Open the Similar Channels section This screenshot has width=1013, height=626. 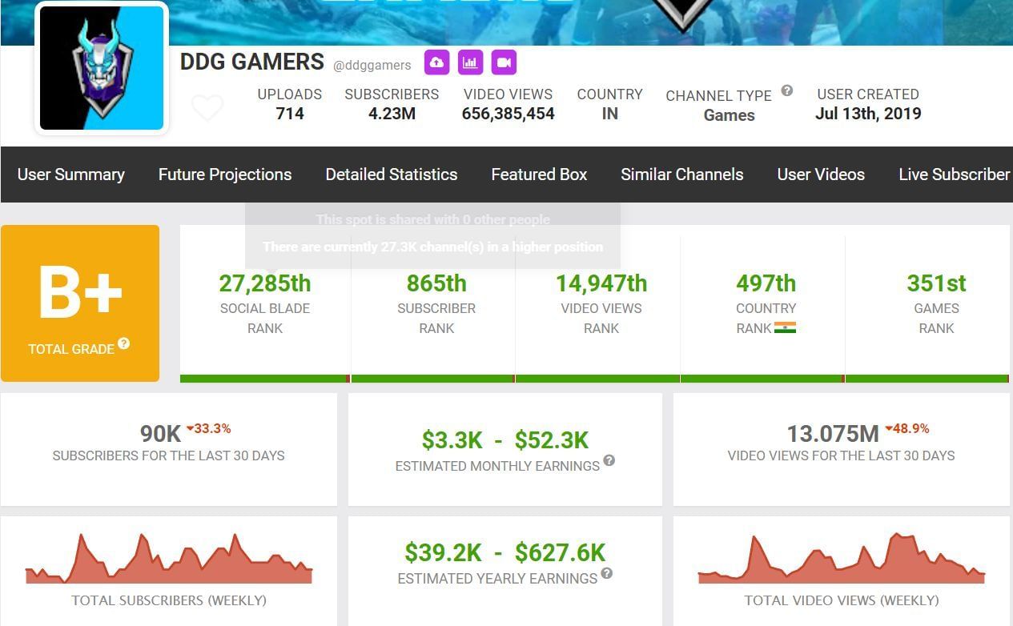(x=681, y=174)
